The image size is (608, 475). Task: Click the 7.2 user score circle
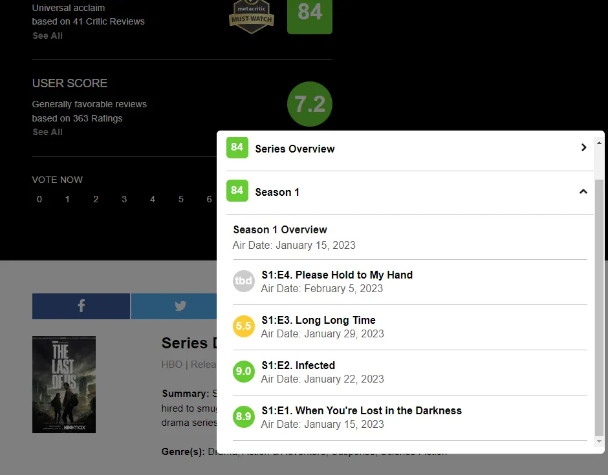coord(310,104)
